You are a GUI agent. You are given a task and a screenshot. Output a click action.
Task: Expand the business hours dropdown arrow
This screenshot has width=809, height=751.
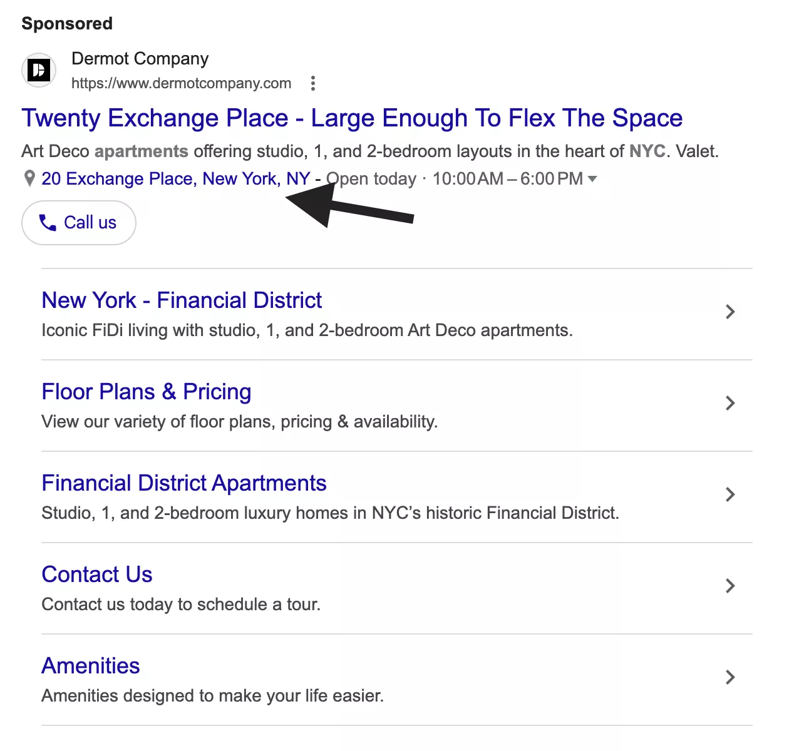click(x=592, y=179)
